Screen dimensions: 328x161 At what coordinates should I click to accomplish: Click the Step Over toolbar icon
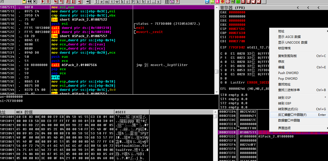pyautogui.click(x=61, y=2)
